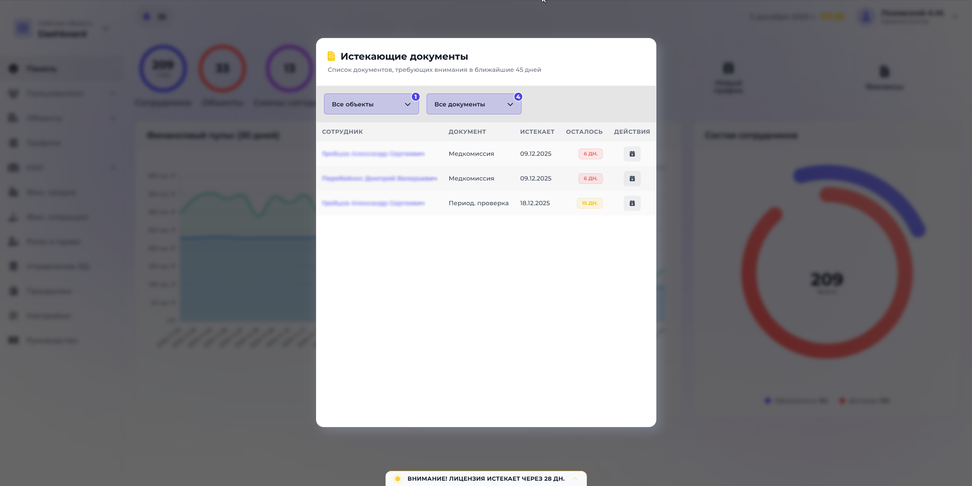Click the yellow document icon beside the title

click(x=331, y=56)
